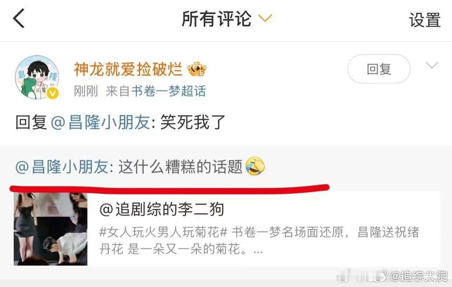Tap the back arrow icon
This screenshot has width=452, height=287.
[19, 19]
